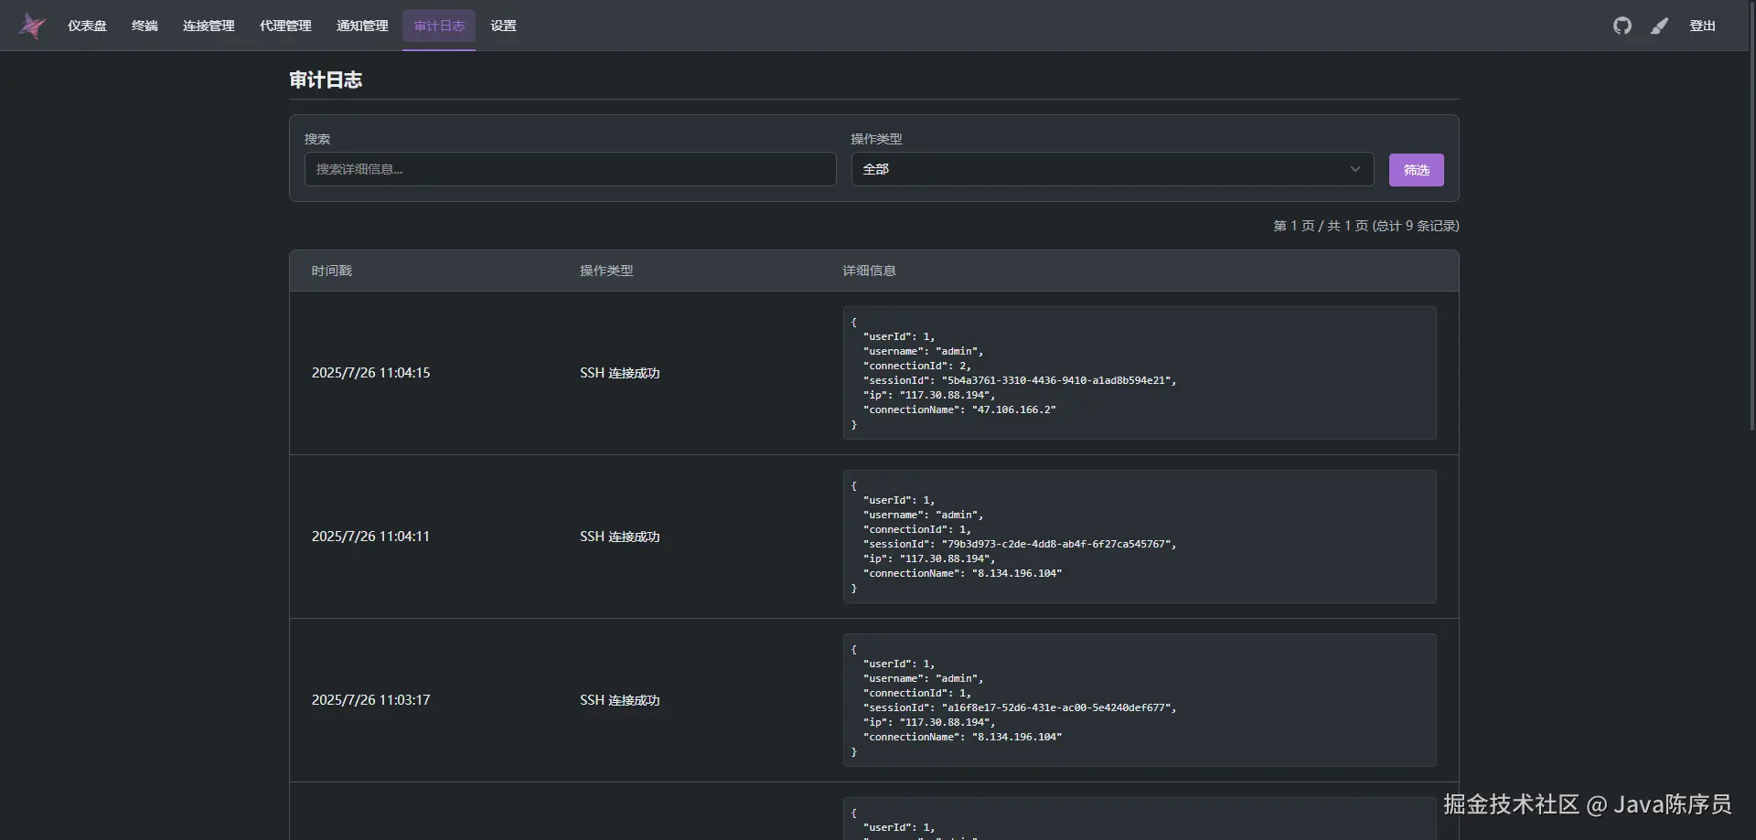This screenshot has height=840, width=1756.
Task: Click 登出 to log out
Action: 1702,26
